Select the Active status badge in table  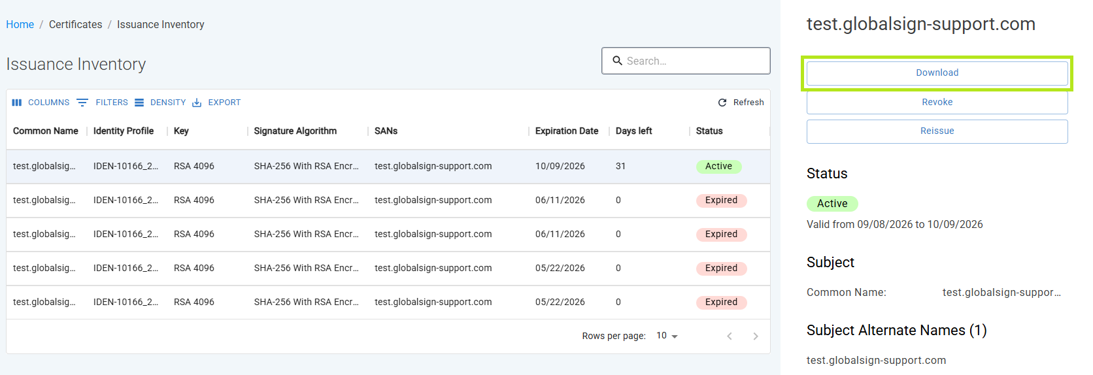(718, 167)
